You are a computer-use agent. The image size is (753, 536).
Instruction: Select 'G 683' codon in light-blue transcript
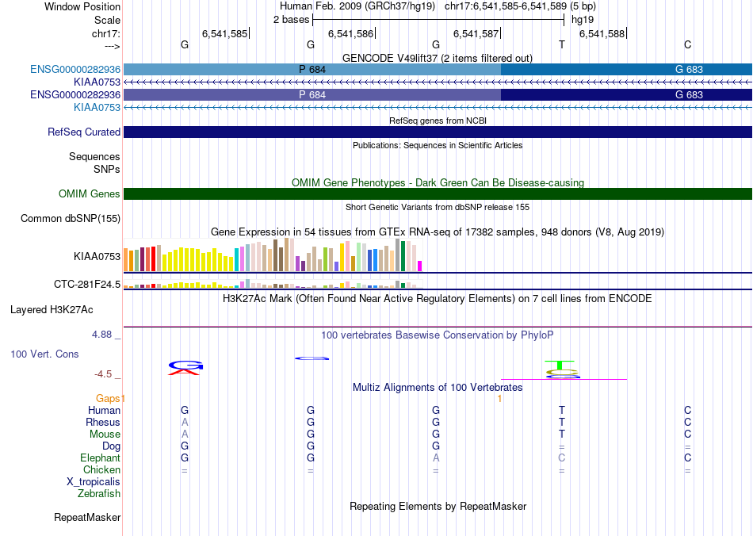pyautogui.click(x=627, y=69)
